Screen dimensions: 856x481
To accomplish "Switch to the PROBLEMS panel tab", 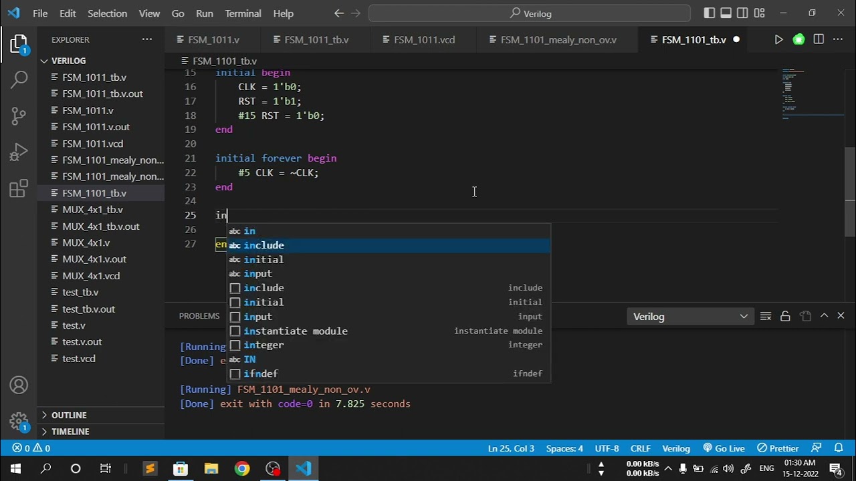I will 199,316.
